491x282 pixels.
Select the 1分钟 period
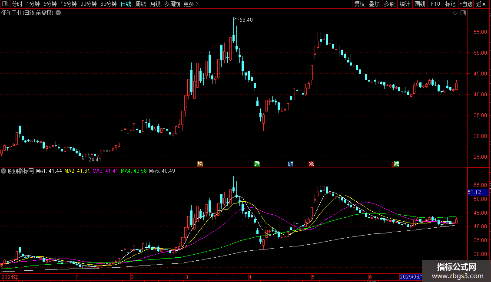(x=33, y=4)
